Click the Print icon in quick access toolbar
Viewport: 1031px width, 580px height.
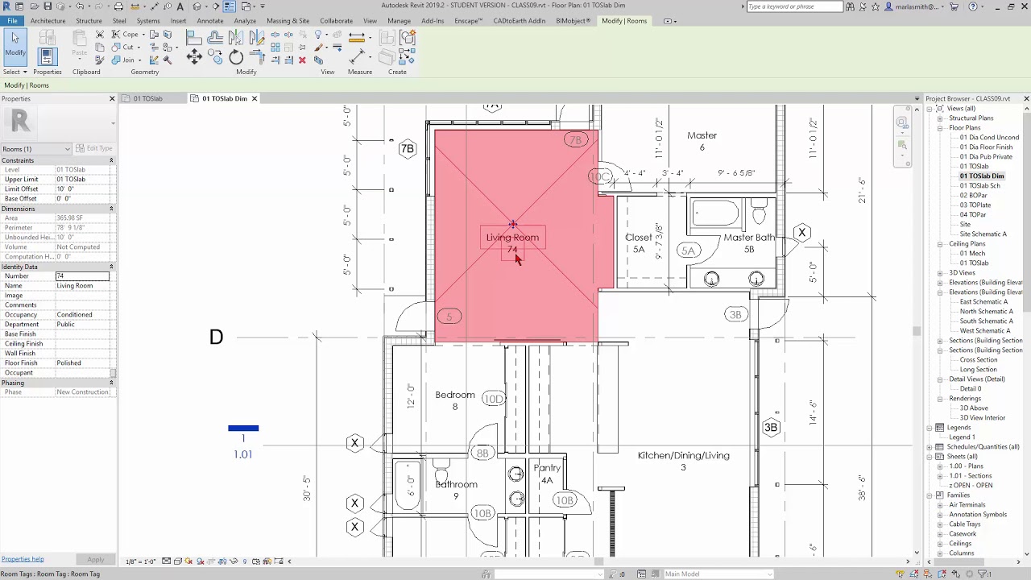pos(118,6)
